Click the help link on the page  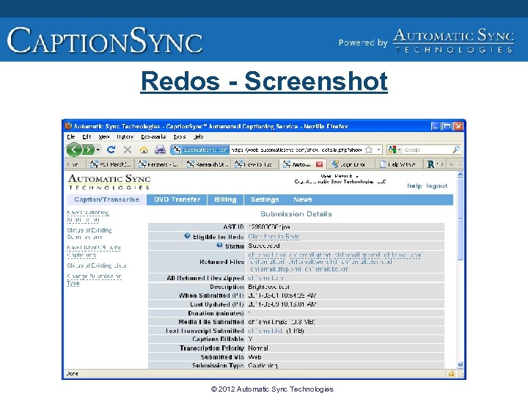point(414,186)
